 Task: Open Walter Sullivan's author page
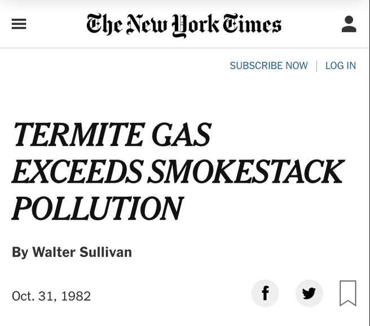pos(82,252)
